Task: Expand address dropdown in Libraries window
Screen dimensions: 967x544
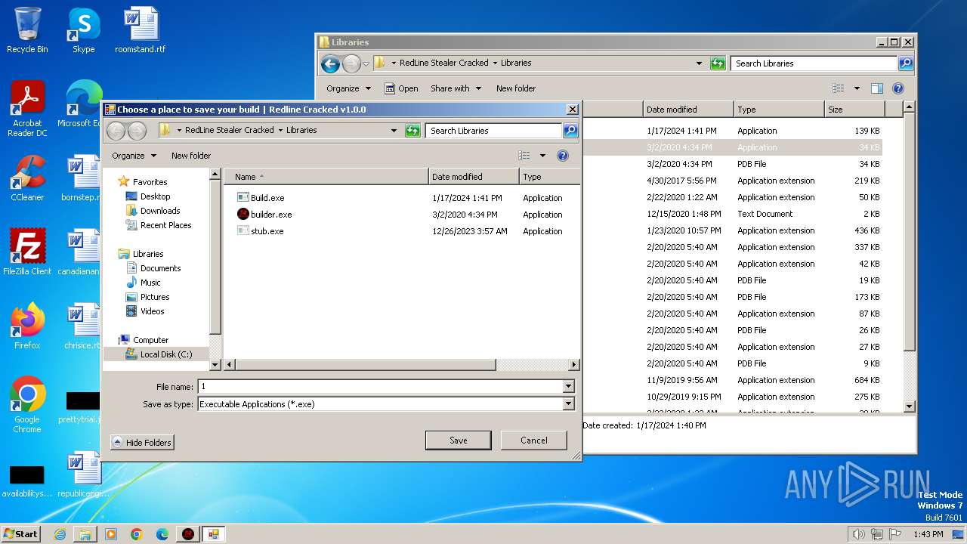Action: coord(699,63)
